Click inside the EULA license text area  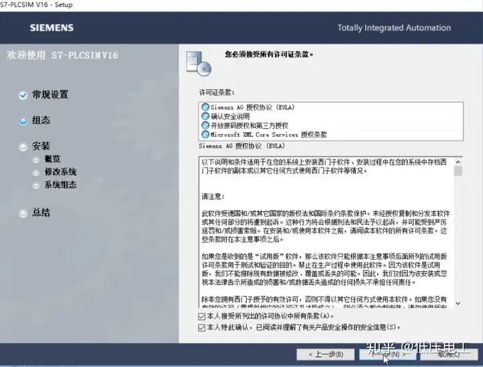tap(327, 232)
